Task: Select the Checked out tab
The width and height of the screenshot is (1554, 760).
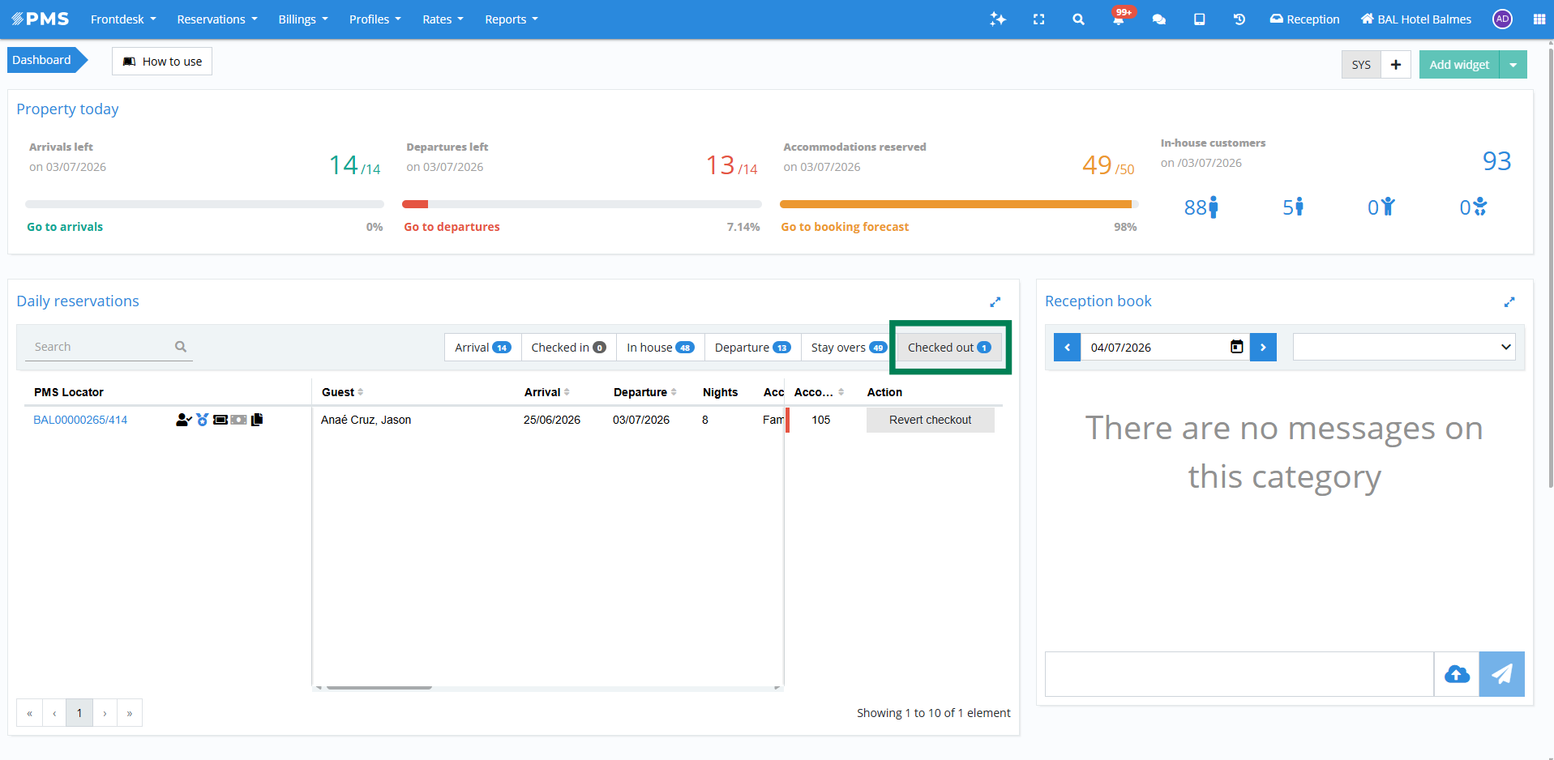Action: pos(949,348)
